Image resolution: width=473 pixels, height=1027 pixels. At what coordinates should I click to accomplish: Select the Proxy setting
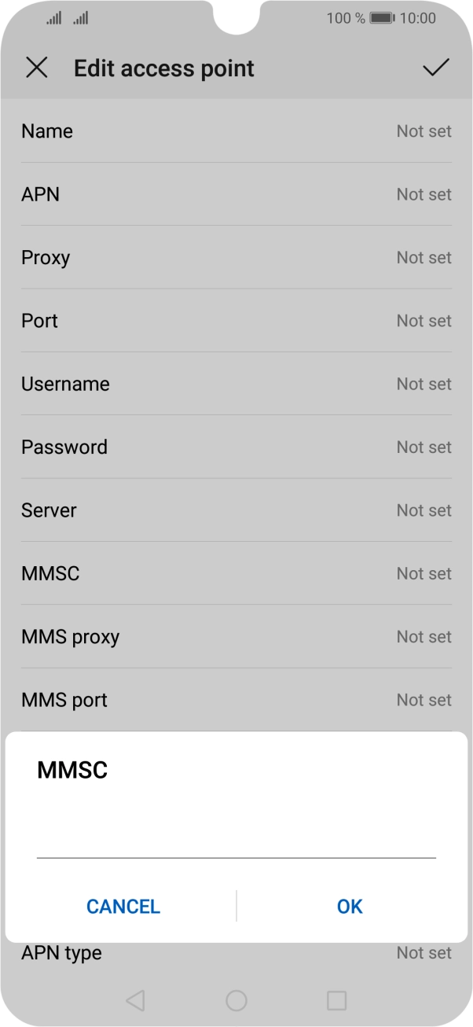tap(236, 257)
